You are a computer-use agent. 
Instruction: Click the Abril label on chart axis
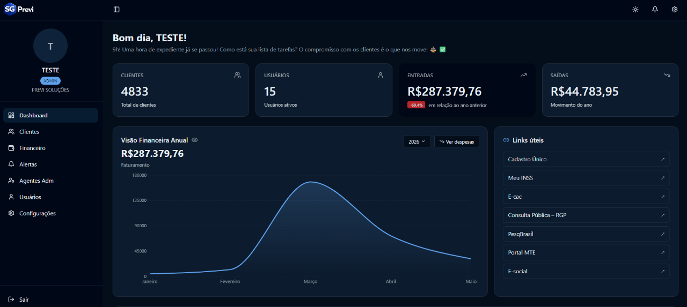[x=391, y=281]
